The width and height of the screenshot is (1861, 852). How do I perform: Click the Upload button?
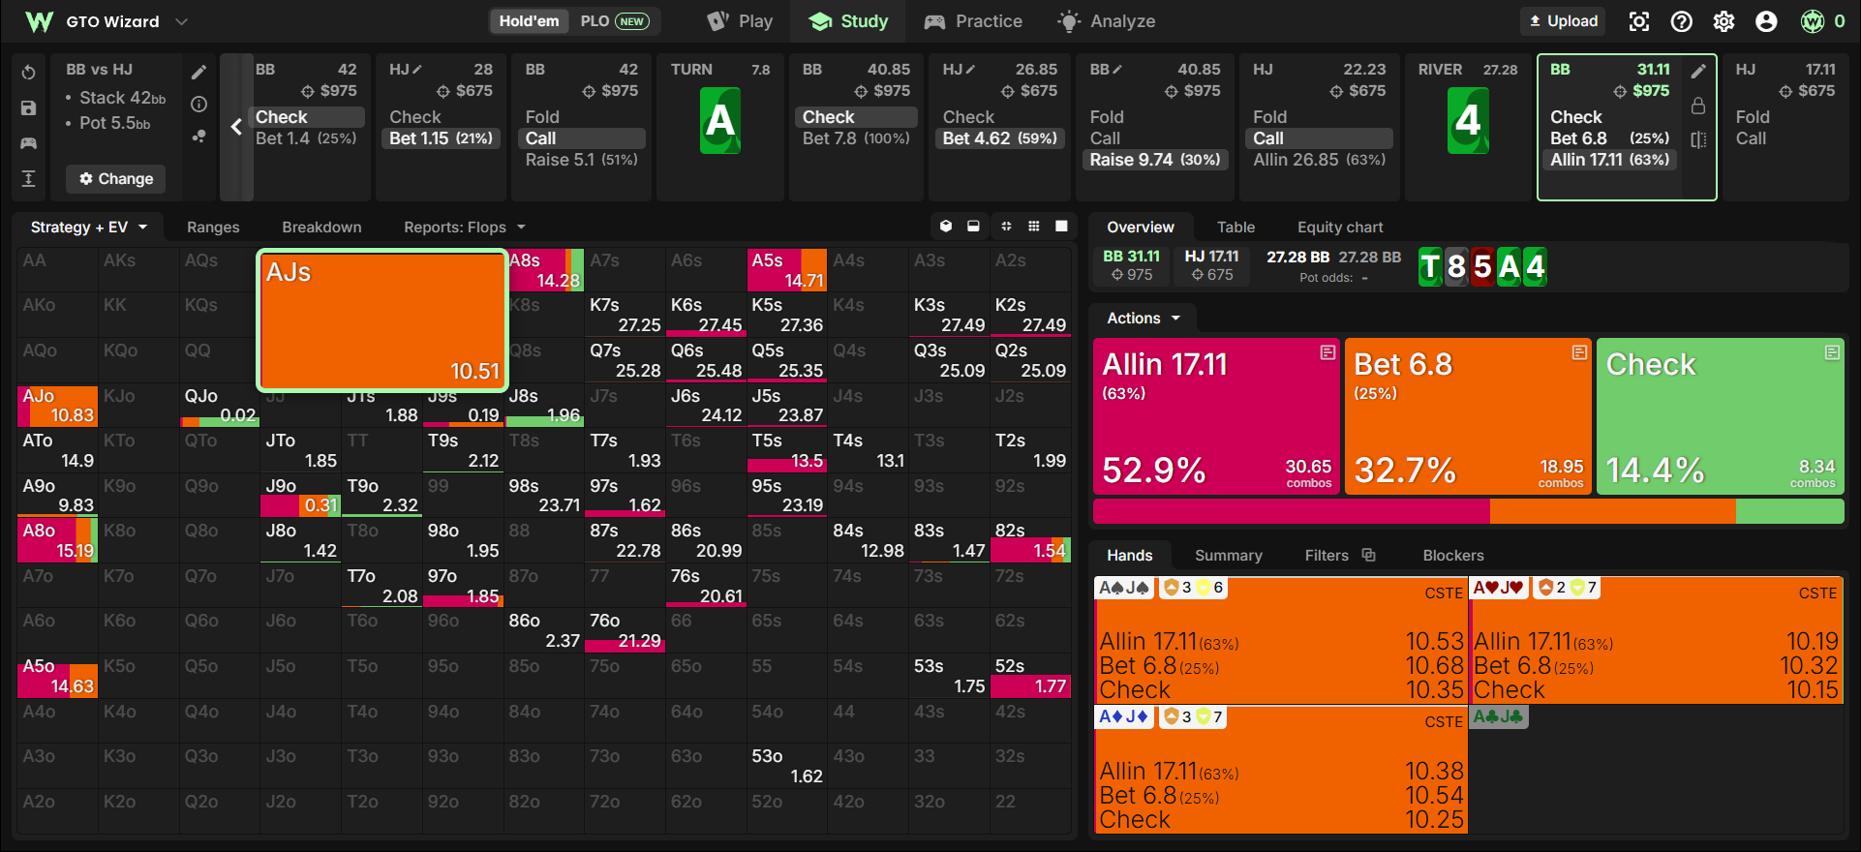[x=1563, y=21]
